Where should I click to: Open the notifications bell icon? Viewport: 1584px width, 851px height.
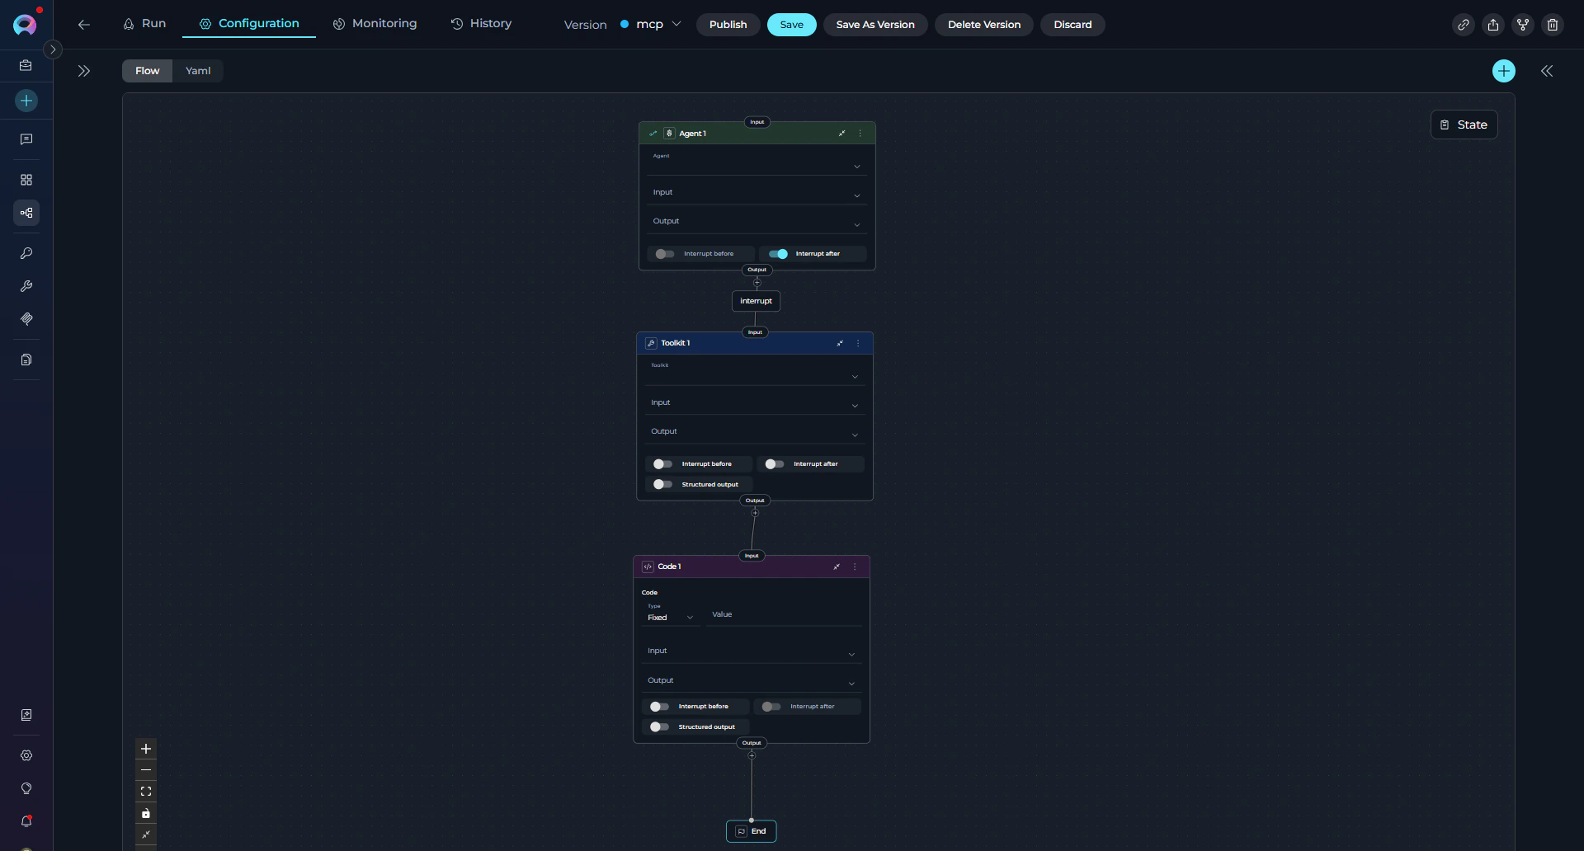26,821
